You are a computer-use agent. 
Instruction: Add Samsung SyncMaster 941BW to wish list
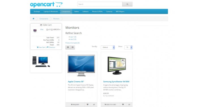click(123, 104)
